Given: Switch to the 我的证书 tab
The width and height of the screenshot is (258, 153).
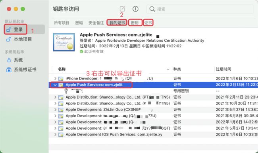Looking at the screenshot, I should 117,23.
